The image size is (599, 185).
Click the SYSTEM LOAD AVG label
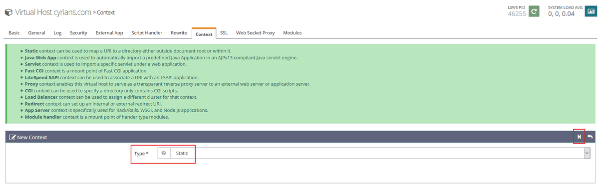click(x=565, y=7)
